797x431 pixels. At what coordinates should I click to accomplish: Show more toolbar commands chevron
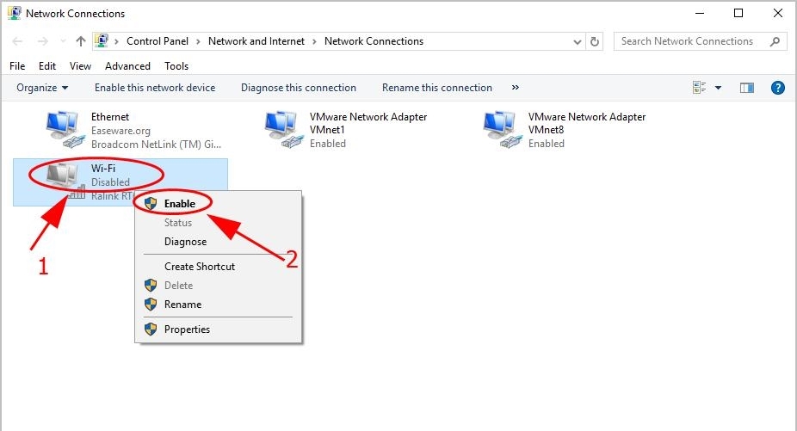[515, 88]
